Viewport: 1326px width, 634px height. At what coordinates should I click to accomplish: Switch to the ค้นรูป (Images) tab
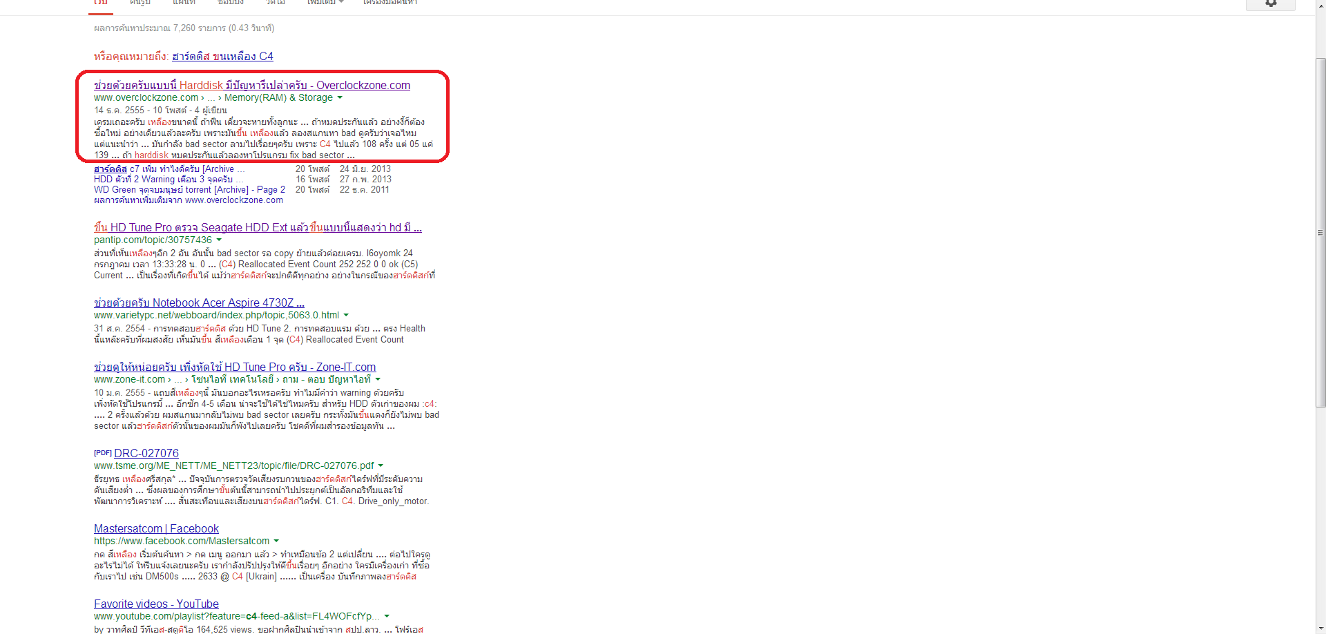click(140, 3)
